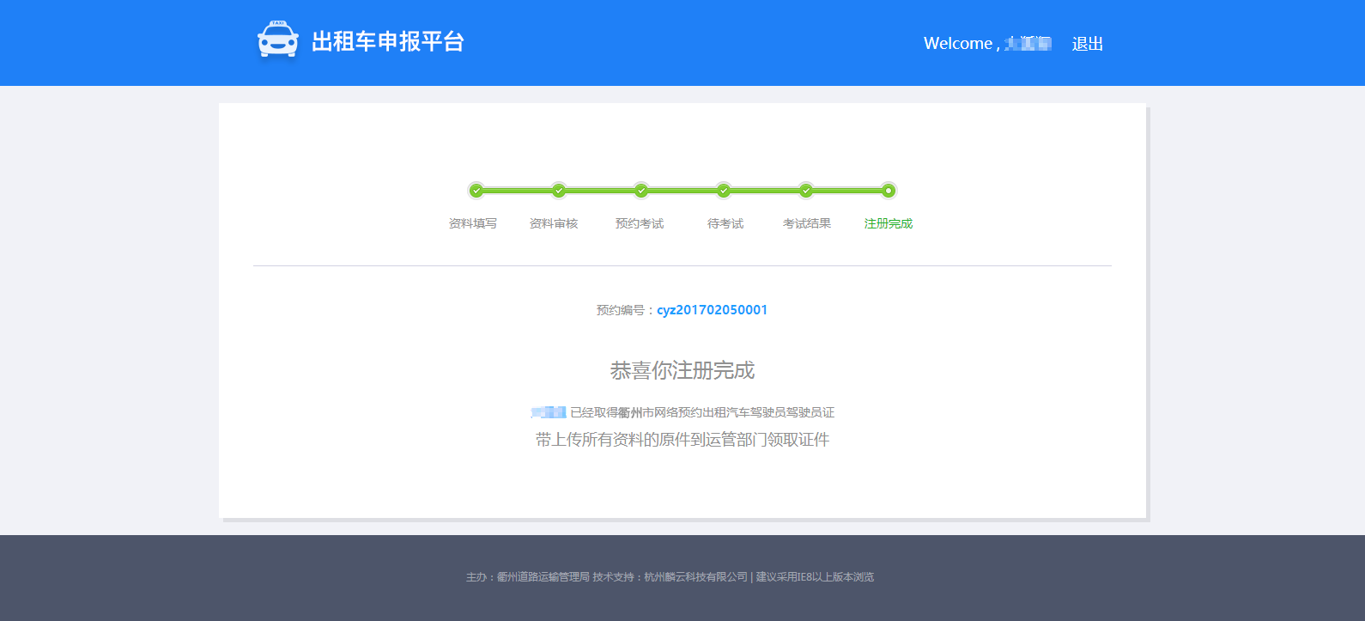Click the final step circle above 注册完成
This screenshot has width=1365, height=621.
point(889,191)
